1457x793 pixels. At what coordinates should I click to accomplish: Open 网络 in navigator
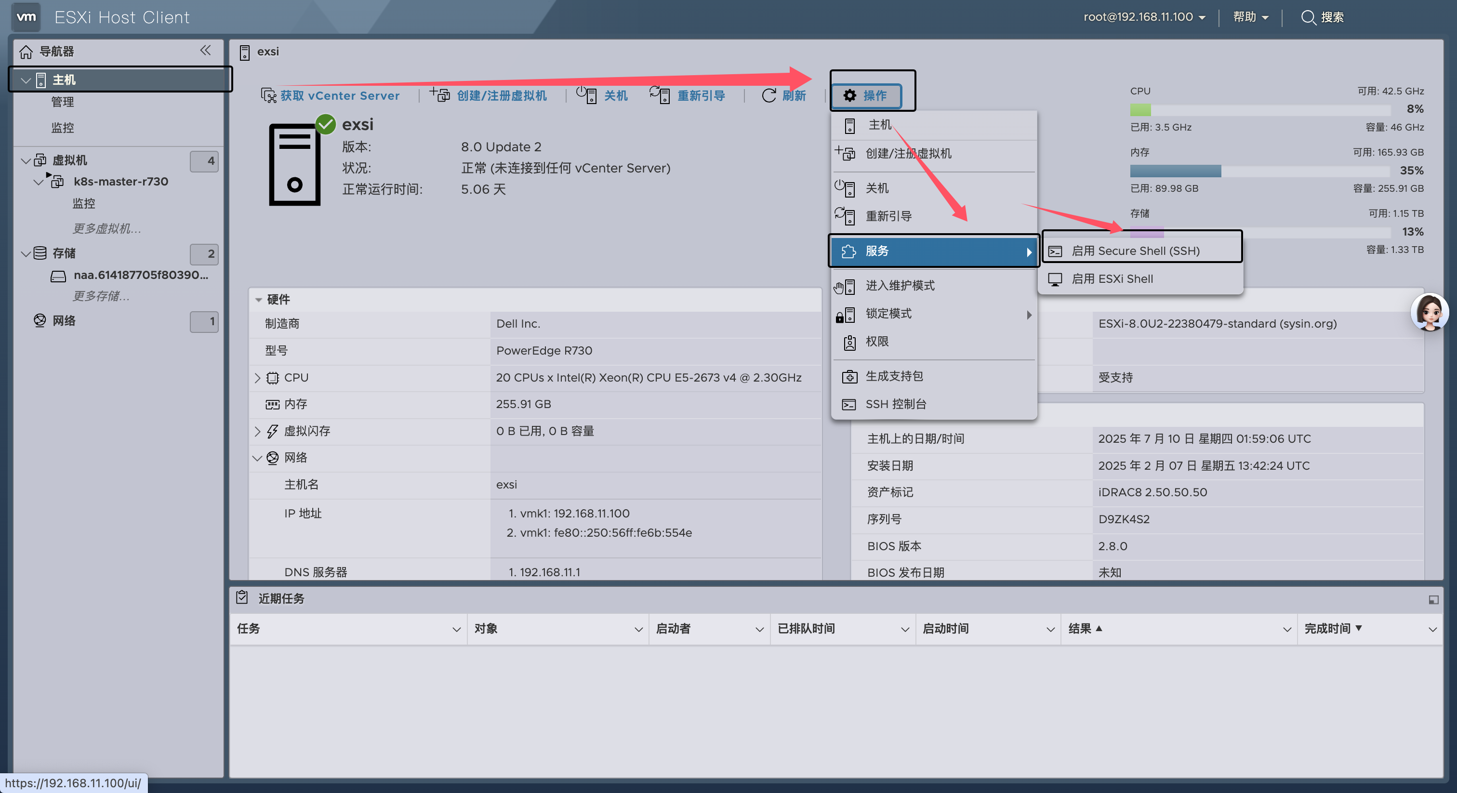tap(64, 321)
